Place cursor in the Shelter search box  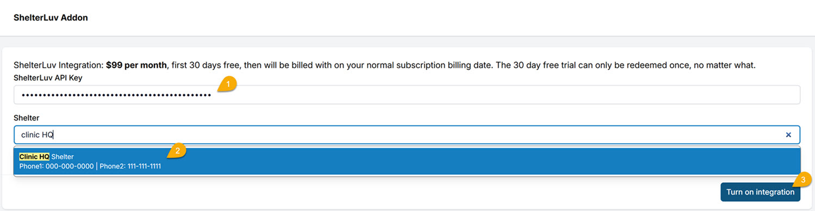pyautogui.click(x=407, y=135)
